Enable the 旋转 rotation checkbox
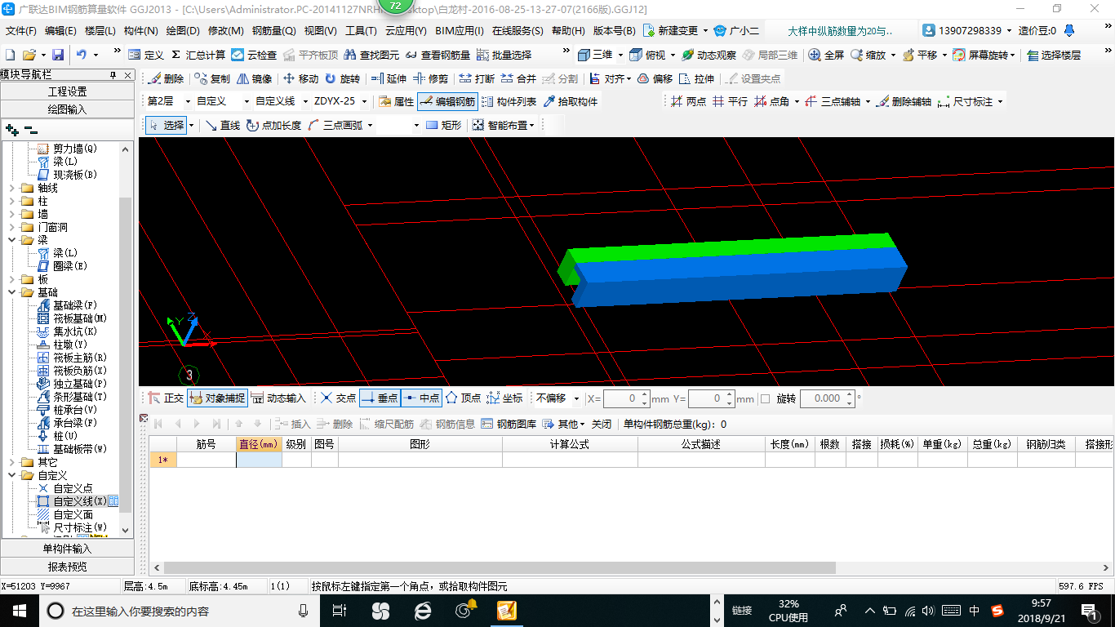The height and width of the screenshot is (627, 1115). point(765,398)
